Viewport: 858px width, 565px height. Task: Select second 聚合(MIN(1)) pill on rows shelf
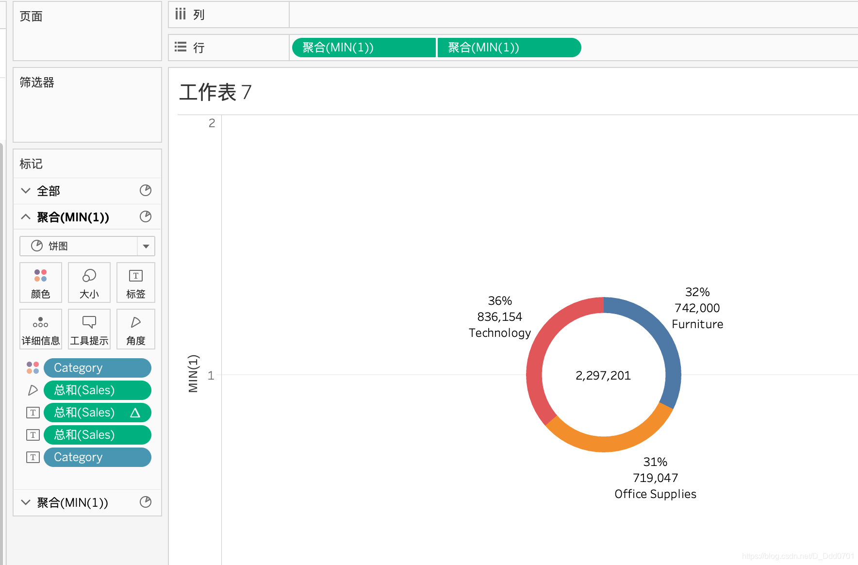pos(509,48)
